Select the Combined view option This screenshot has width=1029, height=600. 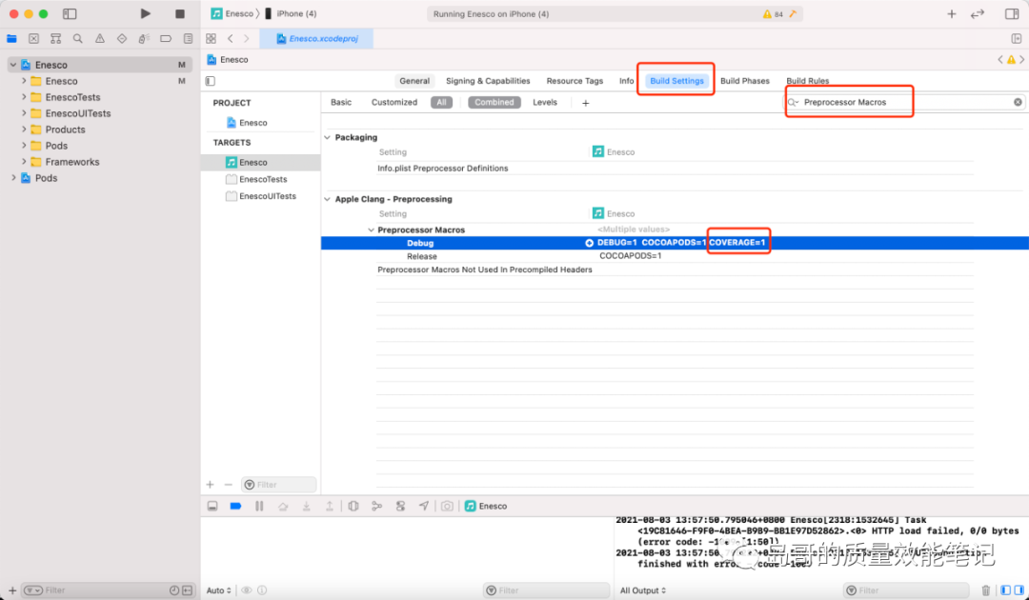(x=494, y=102)
